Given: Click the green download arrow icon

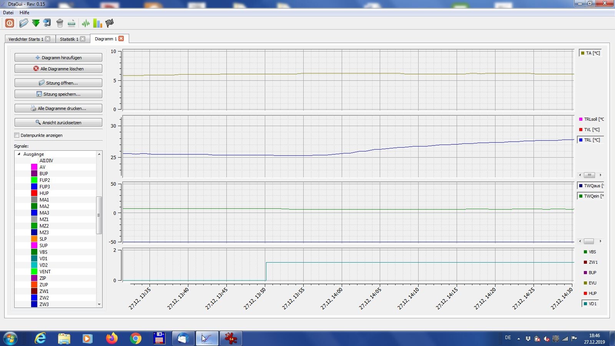Looking at the screenshot, I should 36,23.
